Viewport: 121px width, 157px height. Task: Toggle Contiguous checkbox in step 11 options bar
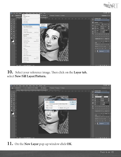[55, 88]
